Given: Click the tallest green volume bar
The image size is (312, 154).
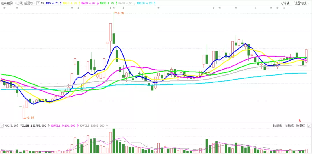Looking at the screenshot, I should 114,141.
